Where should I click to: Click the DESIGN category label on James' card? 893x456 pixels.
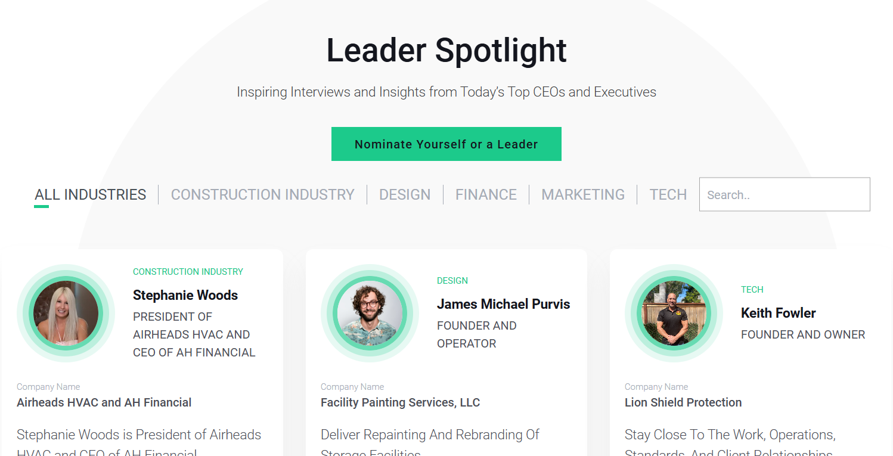point(452,280)
